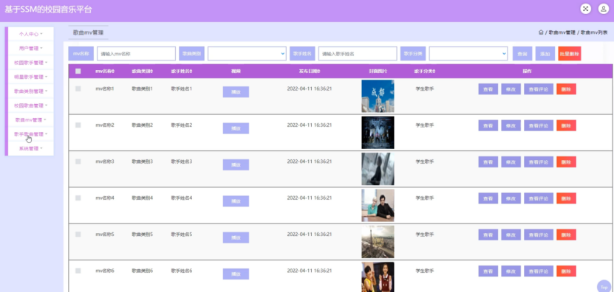Image resolution: width=614 pixels, height=292 pixels.
Task: Play the video for mv名称3
Action: pos(236,164)
